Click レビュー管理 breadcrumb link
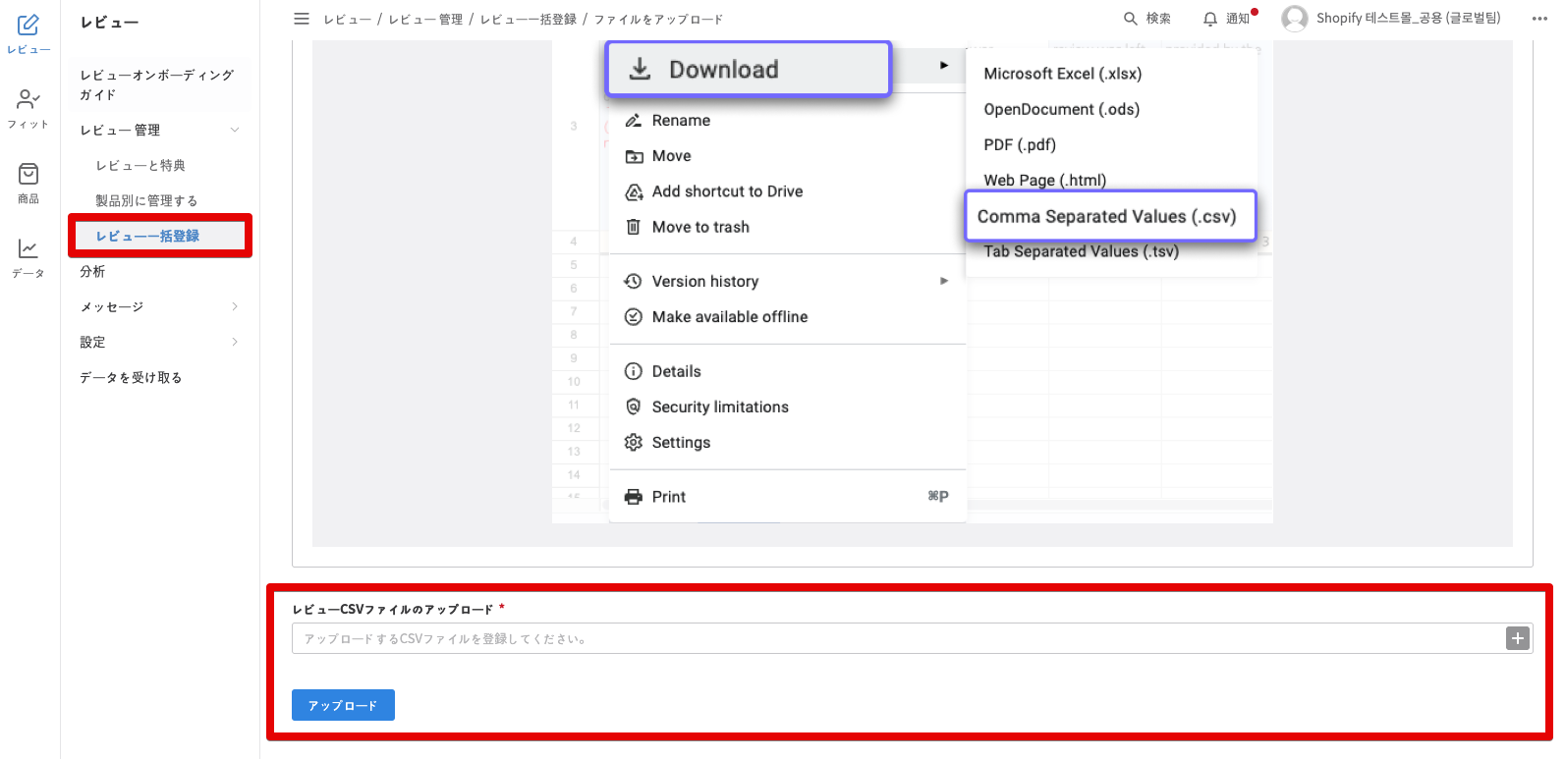The height and width of the screenshot is (759, 1565). click(425, 20)
